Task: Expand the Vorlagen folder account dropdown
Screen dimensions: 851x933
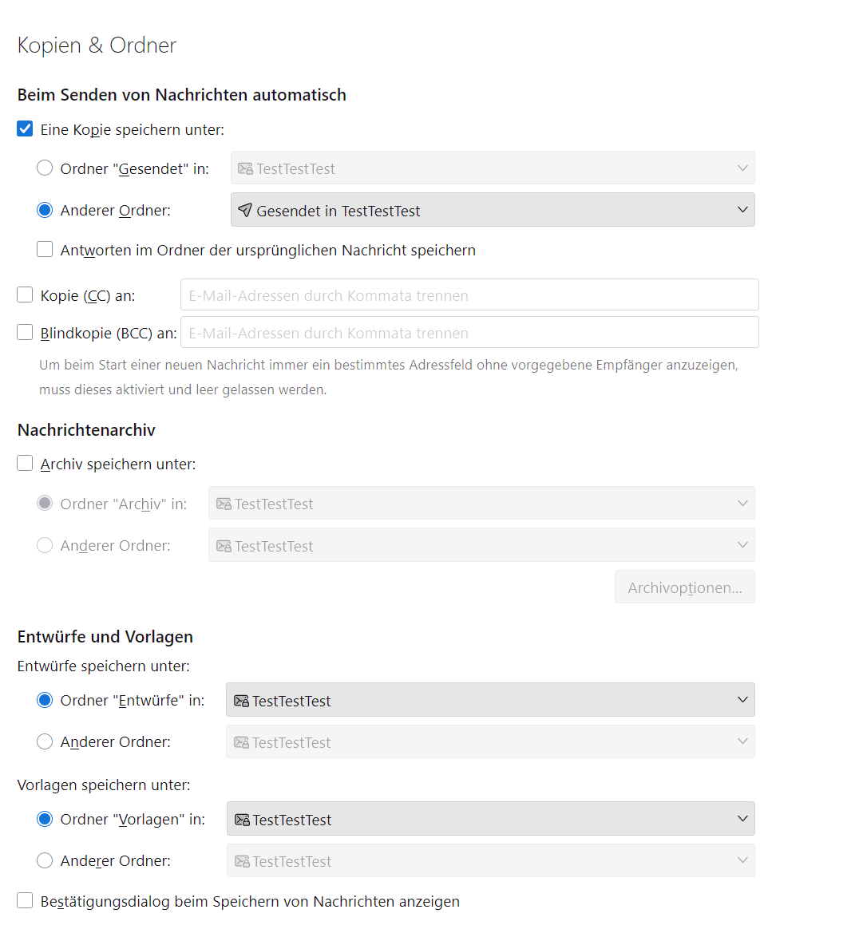Action: point(490,819)
